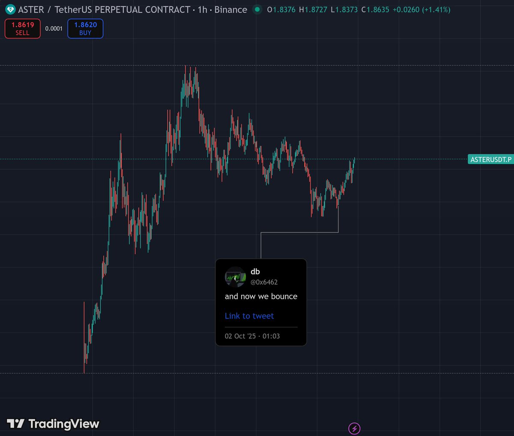
Task: Click the +0.0260 (+1.41%) change text
Action: click(421, 9)
